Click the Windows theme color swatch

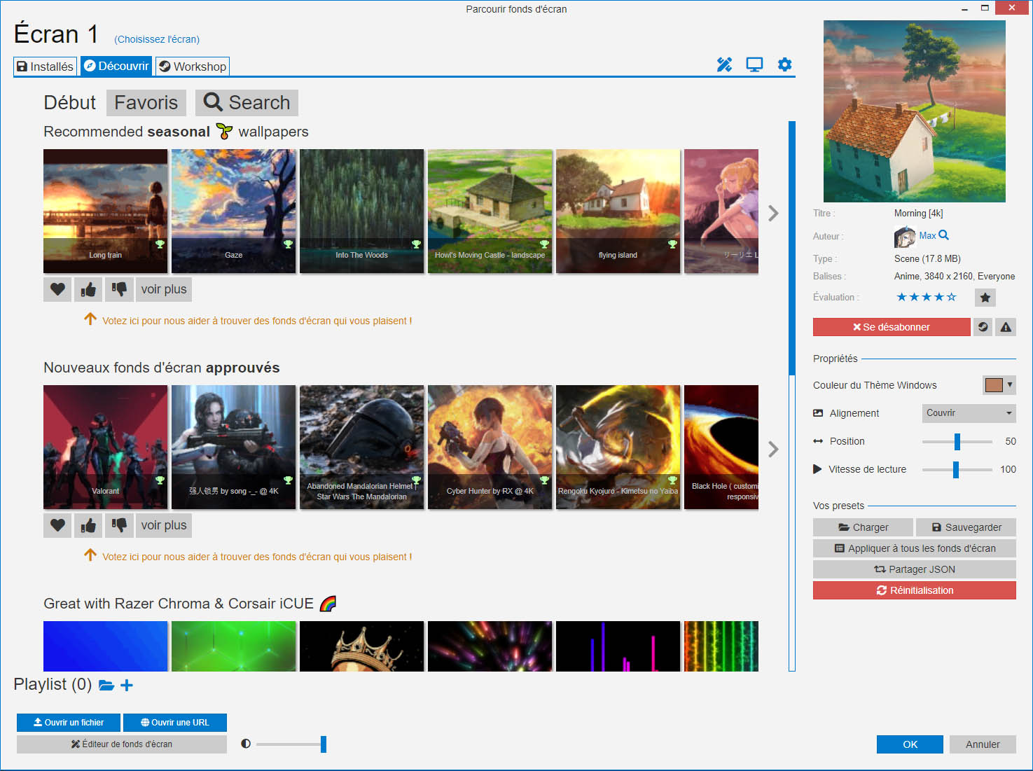pyautogui.click(x=994, y=384)
